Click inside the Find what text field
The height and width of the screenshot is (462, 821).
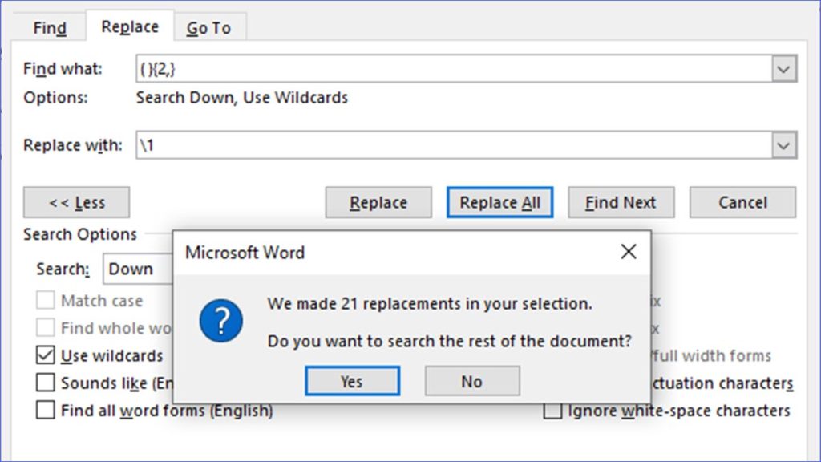point(449,70)
